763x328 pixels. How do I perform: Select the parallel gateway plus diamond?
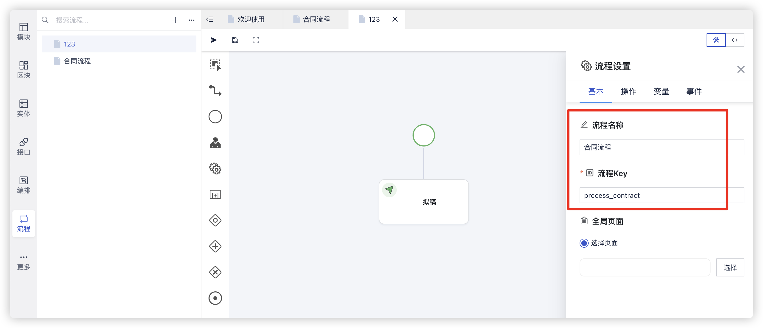click(x=215, y=246)
